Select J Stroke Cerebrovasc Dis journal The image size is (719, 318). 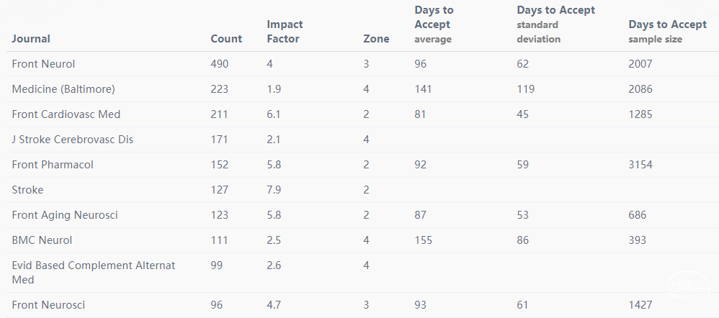(72, 140)
